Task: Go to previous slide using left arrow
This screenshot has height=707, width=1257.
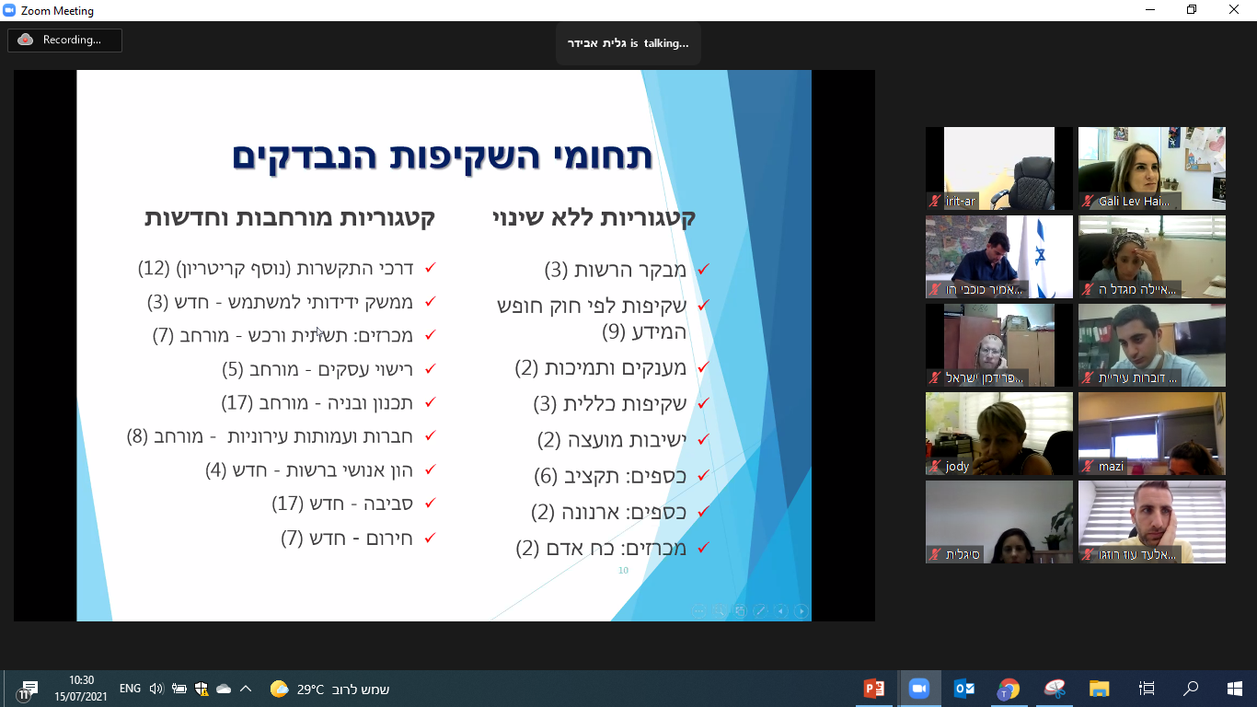Action: click(781, 610)
